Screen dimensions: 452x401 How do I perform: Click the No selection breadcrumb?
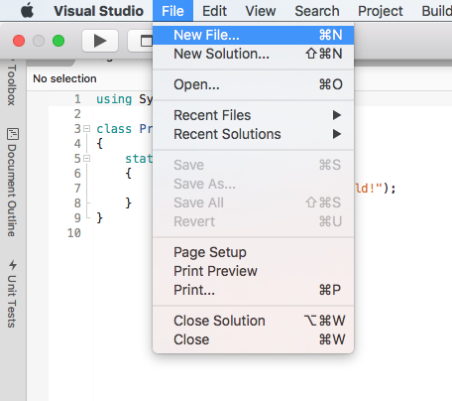(64, 78)
